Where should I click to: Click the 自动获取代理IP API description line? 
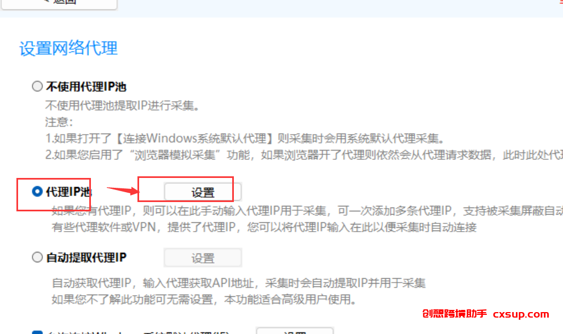[x=238, y=283]
